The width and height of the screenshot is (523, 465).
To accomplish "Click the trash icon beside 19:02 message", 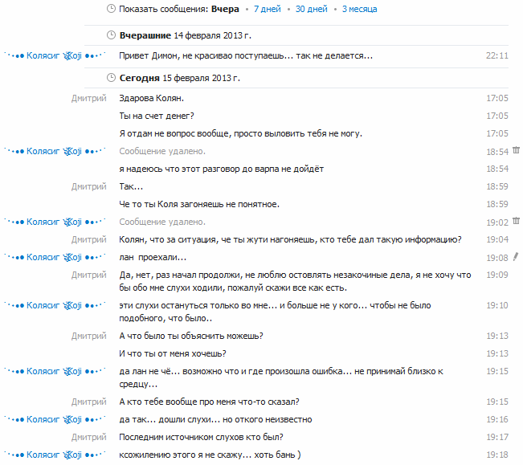I will pos(516,221).
